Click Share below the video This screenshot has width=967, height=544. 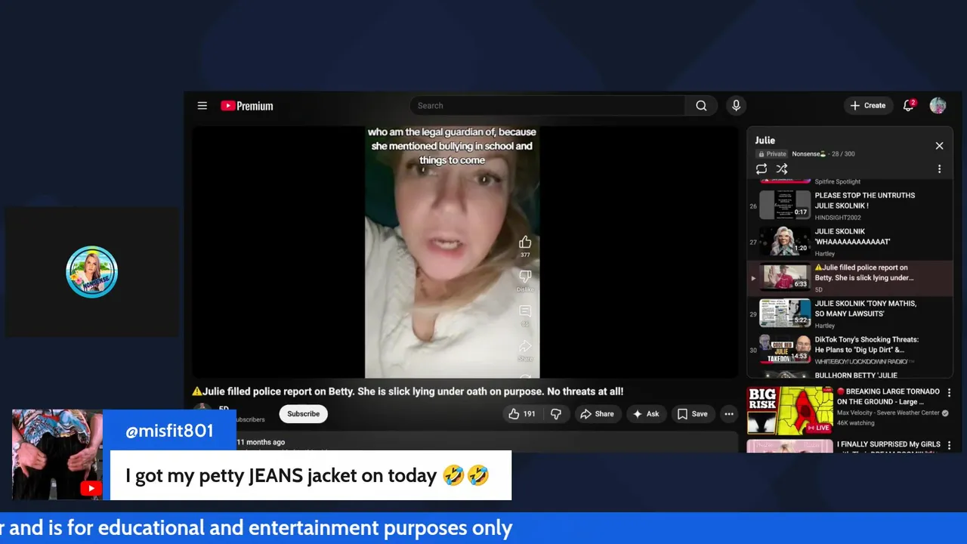click(597, 414)
